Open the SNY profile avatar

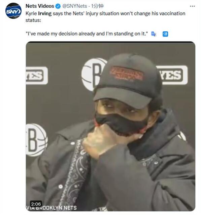coord(13,11)
